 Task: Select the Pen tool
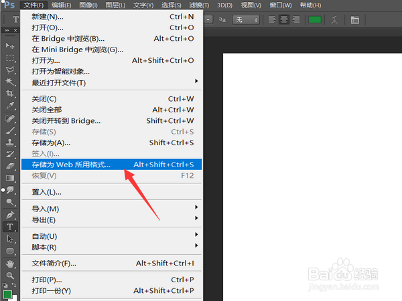[x=10, y=215]
